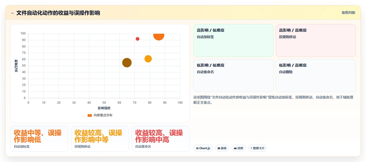Viewport: 366px width, 162px height.
Task: Click the 进度 tag
Action: click(238, 148)
